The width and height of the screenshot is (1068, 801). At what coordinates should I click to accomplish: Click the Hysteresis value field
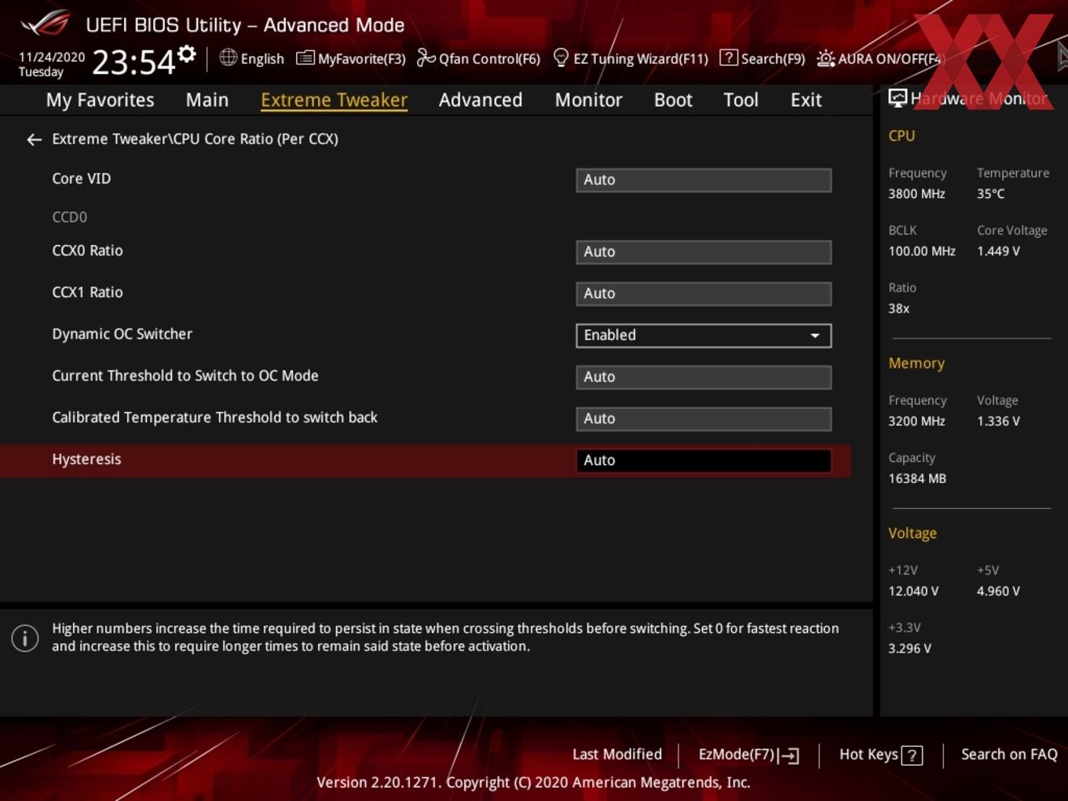(704, 460)
